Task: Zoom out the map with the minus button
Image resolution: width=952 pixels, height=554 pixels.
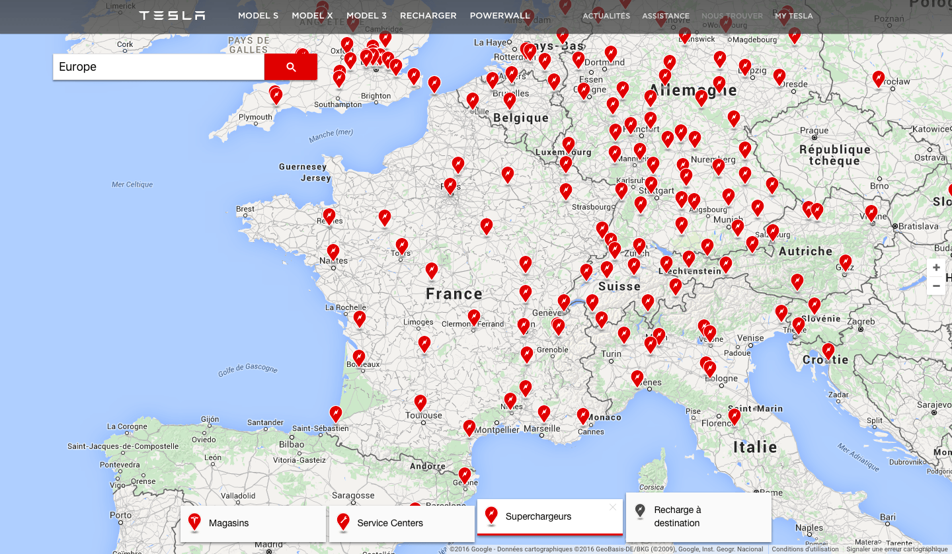Action: point(936,286)
